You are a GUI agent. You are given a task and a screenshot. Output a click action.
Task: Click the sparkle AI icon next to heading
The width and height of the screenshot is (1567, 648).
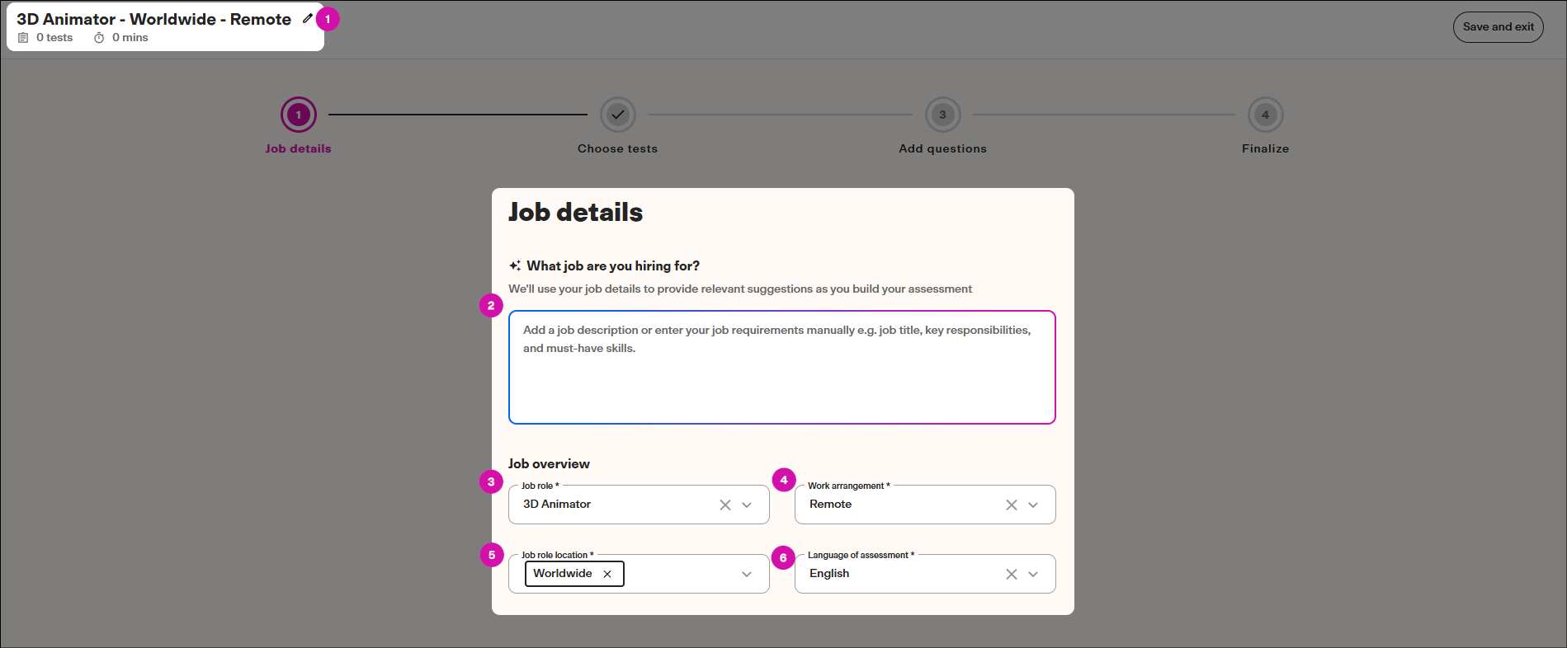coord(515,265)
